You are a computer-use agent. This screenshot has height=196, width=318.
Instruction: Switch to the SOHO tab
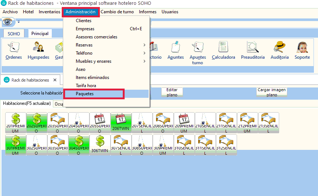tap(14, 34)
